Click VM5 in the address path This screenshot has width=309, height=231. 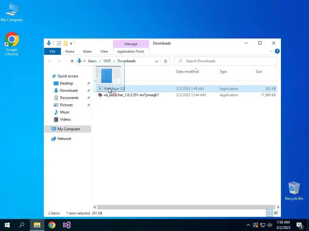coord(107,61)
